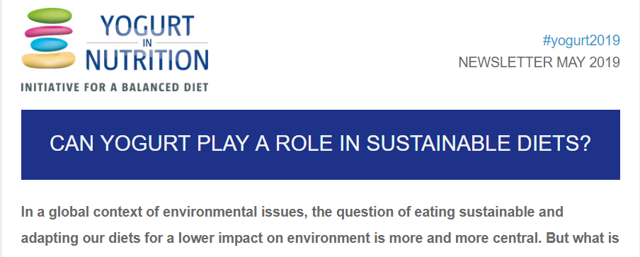
Task: Click the NEWSLETTER MAY 2019 label
Action: [539, 62]
